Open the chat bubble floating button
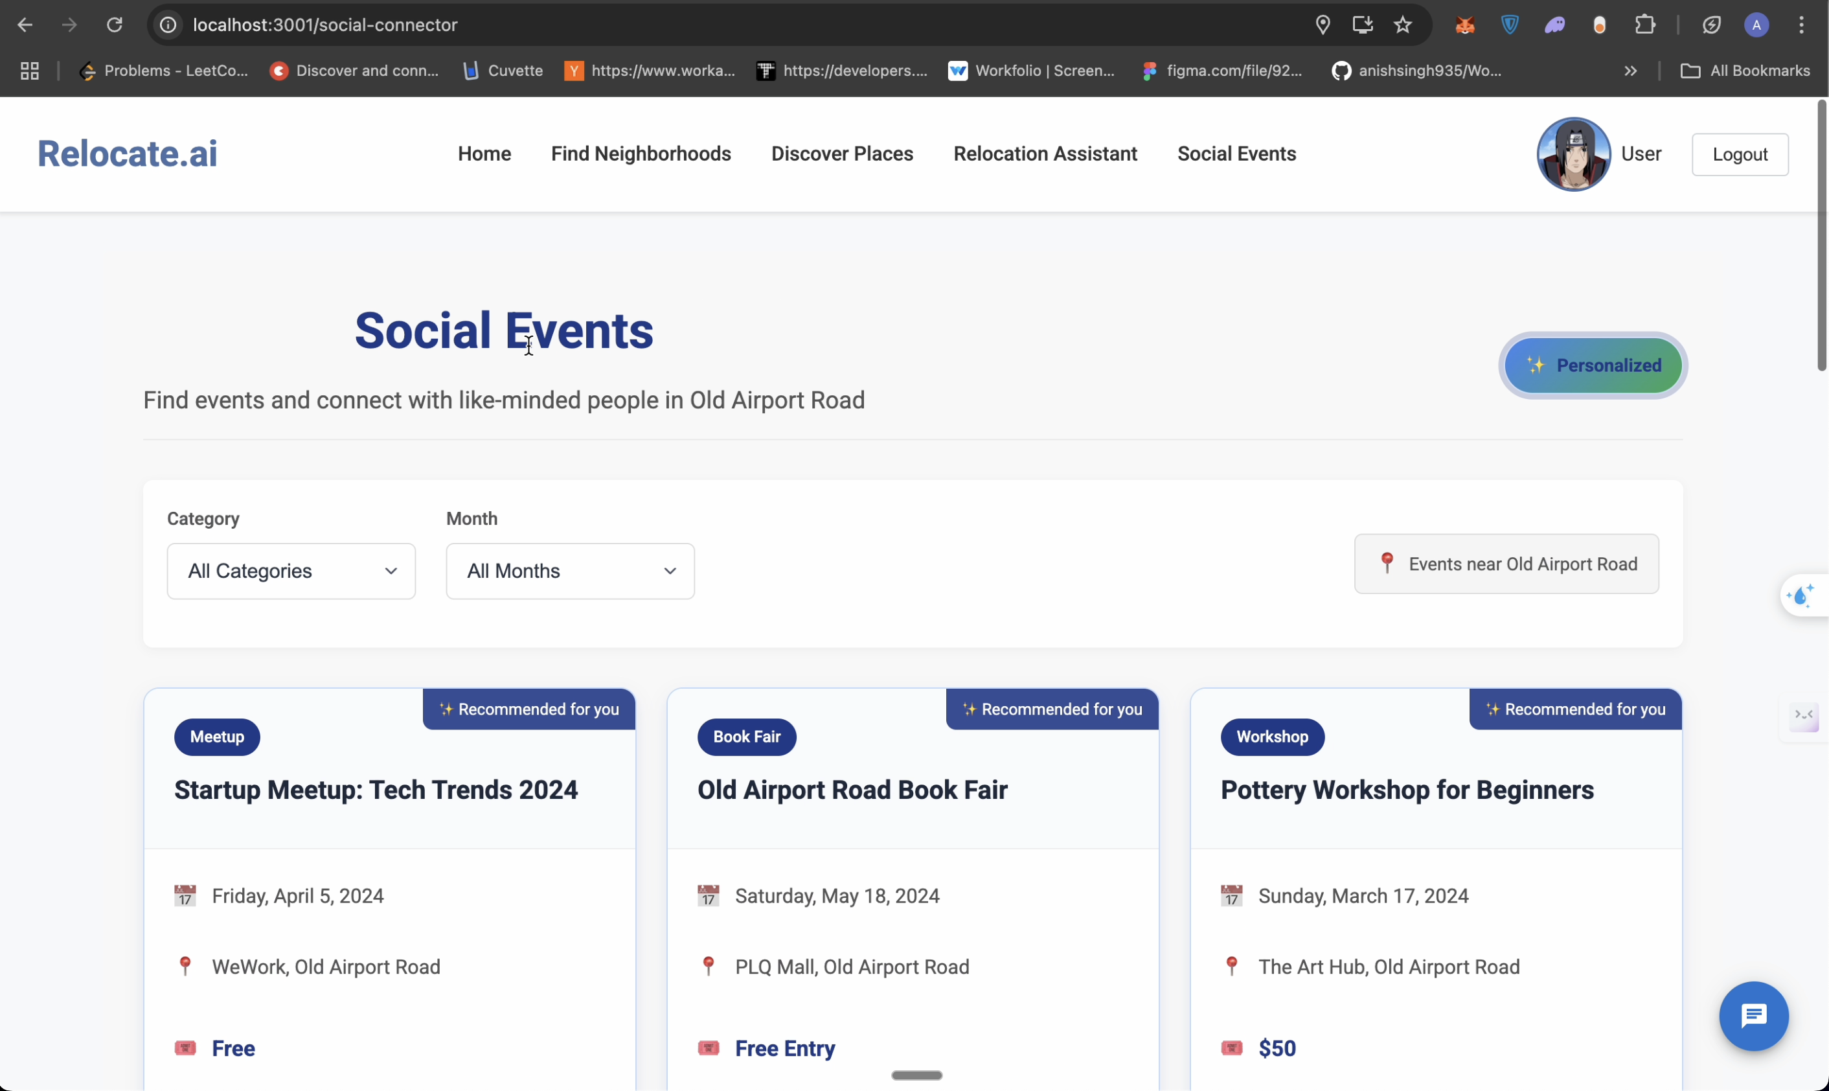 point(1753,1016)
